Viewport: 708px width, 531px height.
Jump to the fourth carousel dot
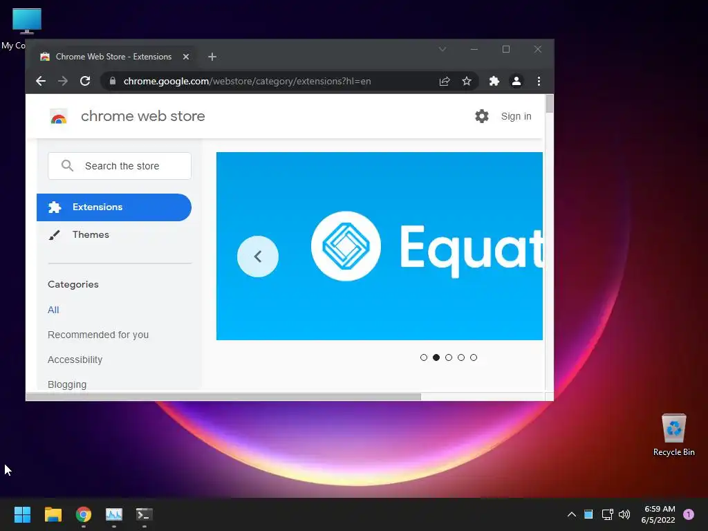[x=461, y=357]
